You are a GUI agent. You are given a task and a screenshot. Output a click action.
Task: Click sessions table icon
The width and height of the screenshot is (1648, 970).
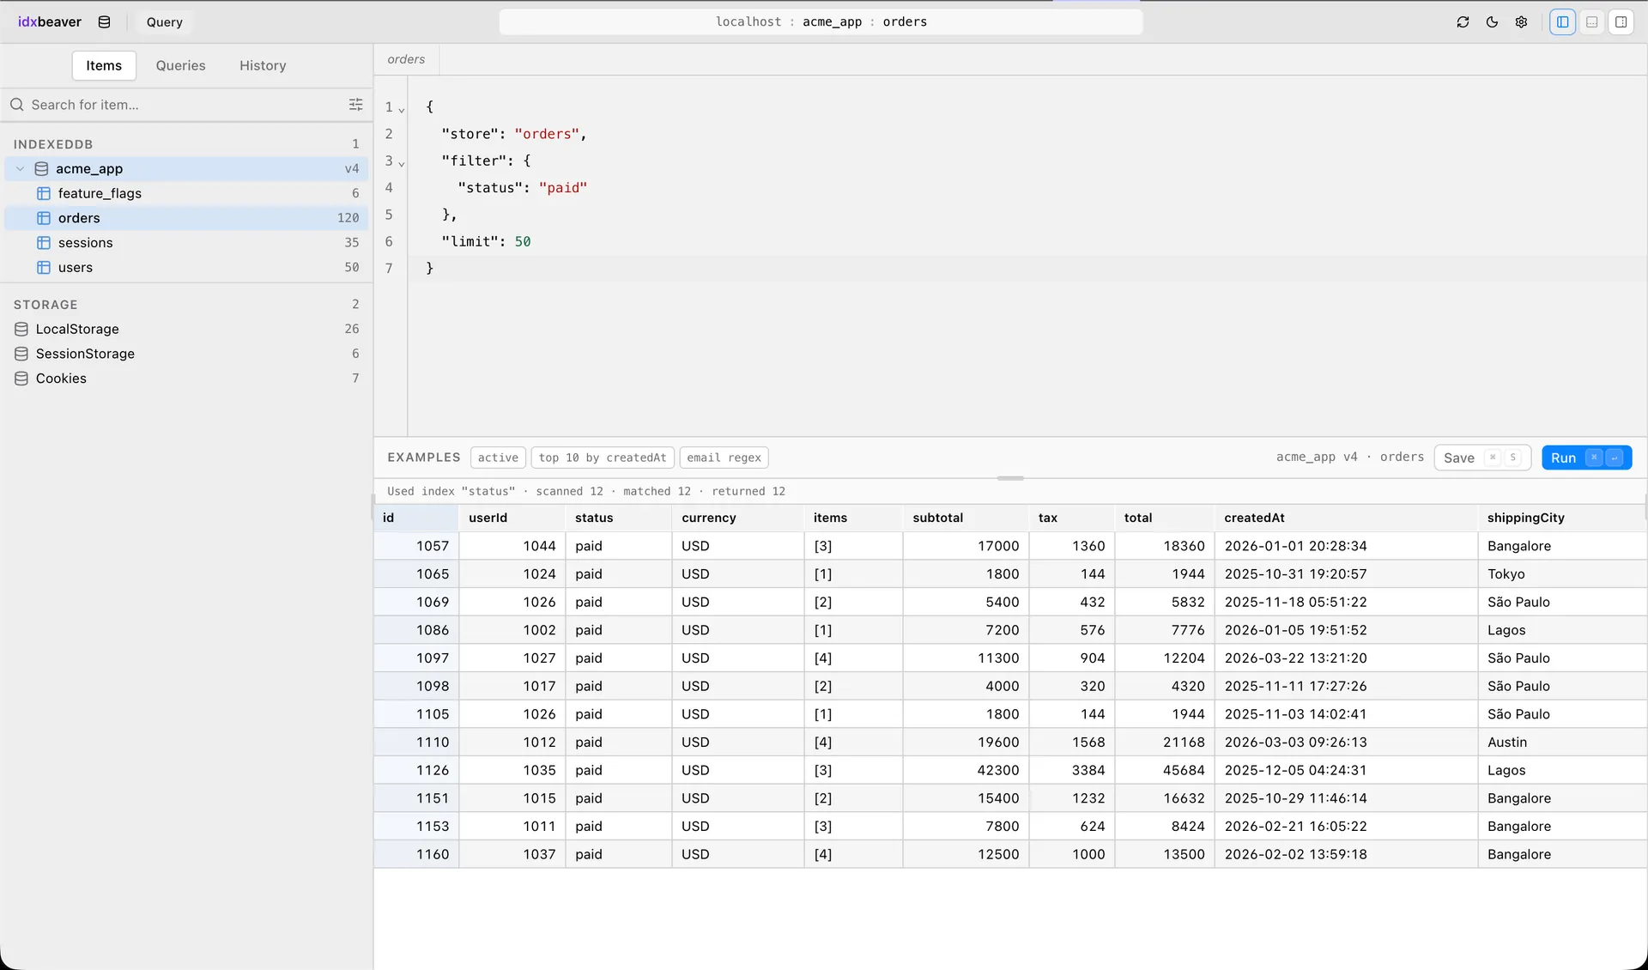[44, 243]
